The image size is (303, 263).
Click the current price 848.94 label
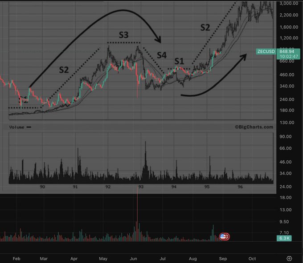(287, 51)
